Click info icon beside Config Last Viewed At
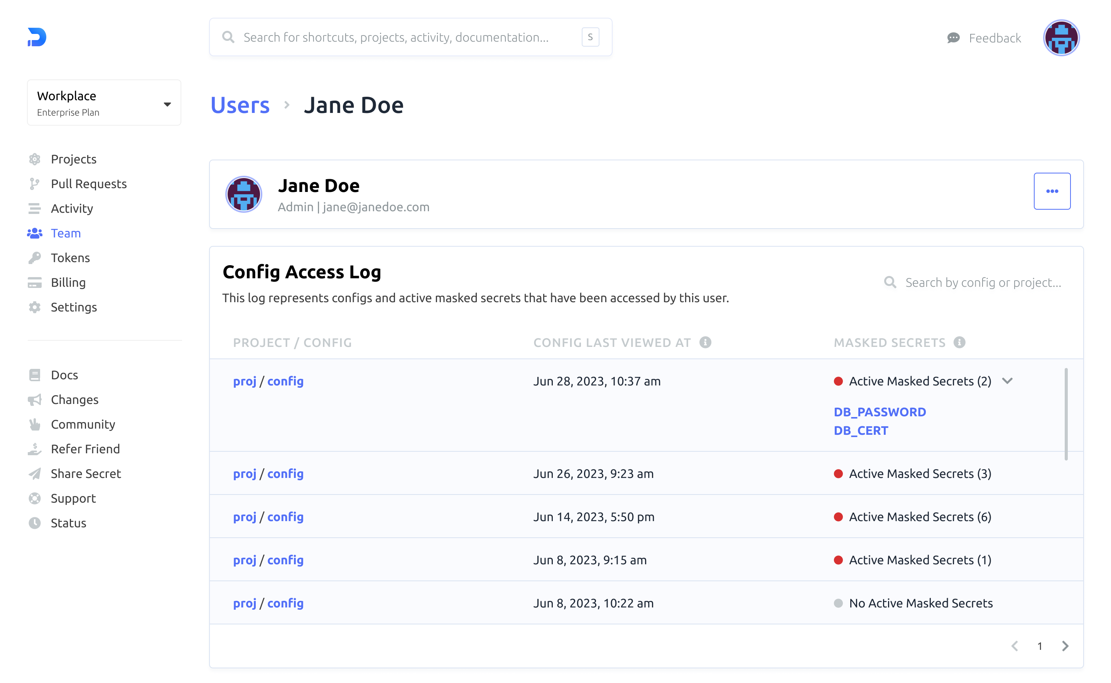1111x683 pixels. [x=705, y=342]
